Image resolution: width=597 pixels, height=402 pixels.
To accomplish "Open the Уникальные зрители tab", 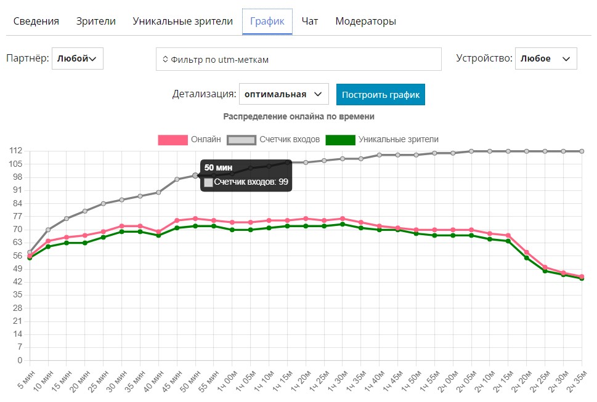I will coord(182,21).
